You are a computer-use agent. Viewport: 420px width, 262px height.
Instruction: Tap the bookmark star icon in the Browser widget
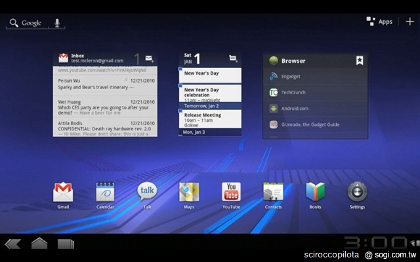click(x=360, y=61)
